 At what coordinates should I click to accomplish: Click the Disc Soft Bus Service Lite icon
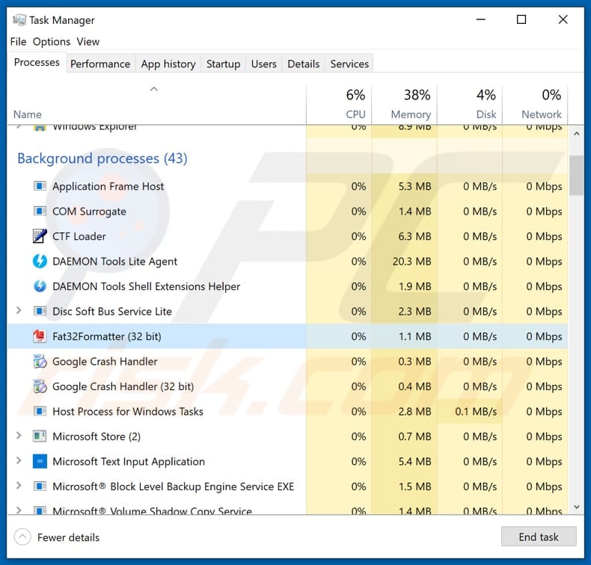click(x=40, y=311)
